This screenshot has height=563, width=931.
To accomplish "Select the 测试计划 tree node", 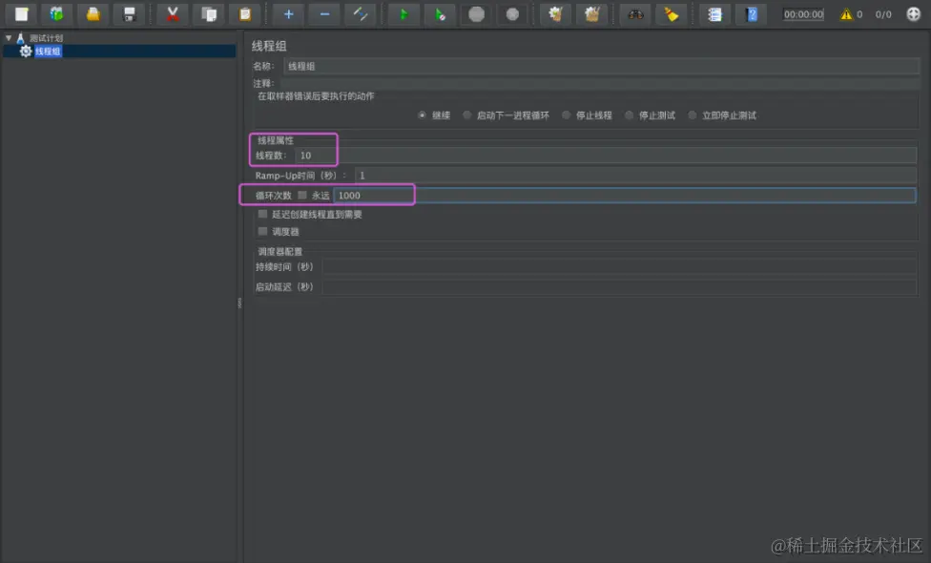I will 47,38.
